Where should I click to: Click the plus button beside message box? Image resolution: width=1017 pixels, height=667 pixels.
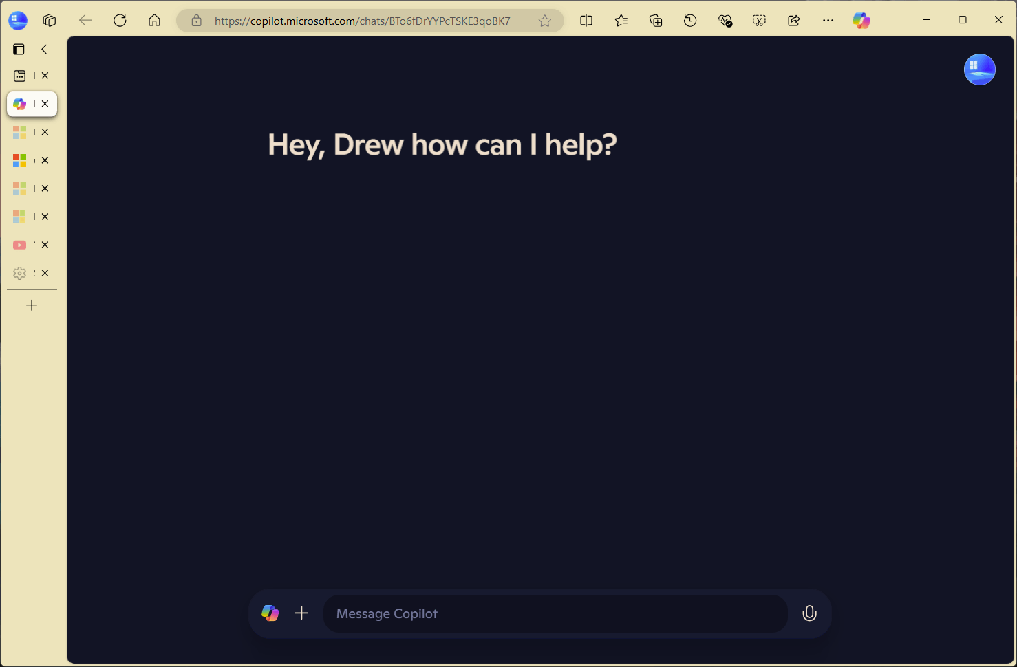tap(301, 613)
